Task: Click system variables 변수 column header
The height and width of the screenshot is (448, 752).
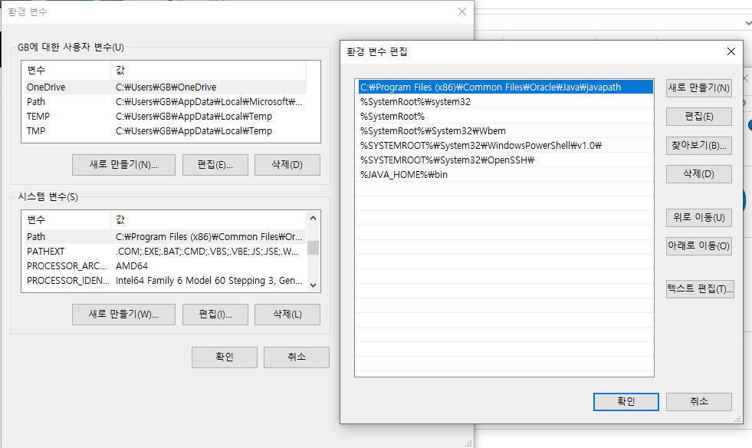Action: [66, 220]
